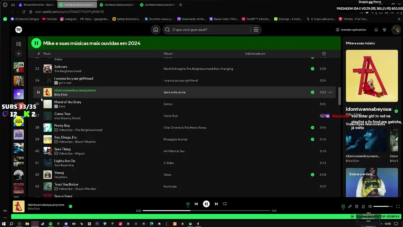The height and width of the screenshot is (227, 403).
Task: Sort by the 'Álbum' column header
Action: [168, 54]
